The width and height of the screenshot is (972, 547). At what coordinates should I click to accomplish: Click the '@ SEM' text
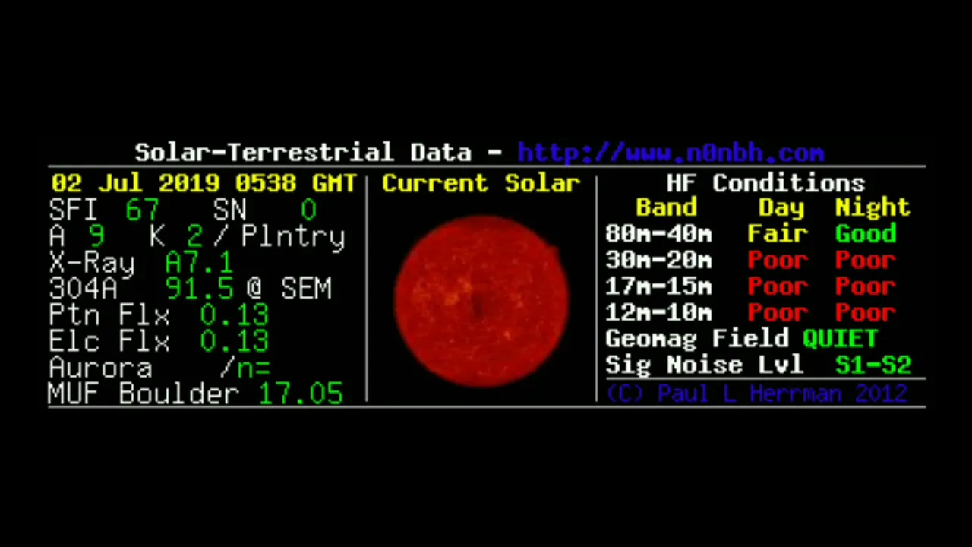pos(289,289)
